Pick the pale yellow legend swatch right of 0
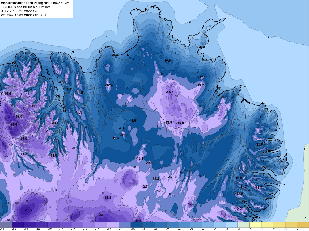The height and width of the screenshot is (231, 309). 256,225
